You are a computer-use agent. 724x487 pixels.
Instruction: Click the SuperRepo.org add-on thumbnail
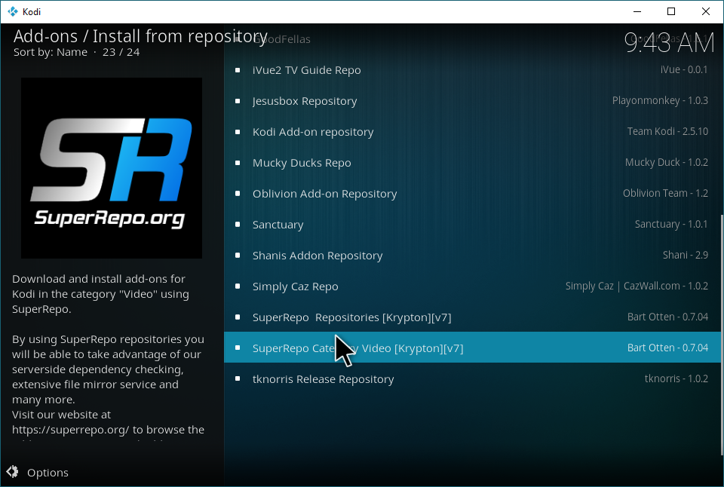(x=112, y=168)
